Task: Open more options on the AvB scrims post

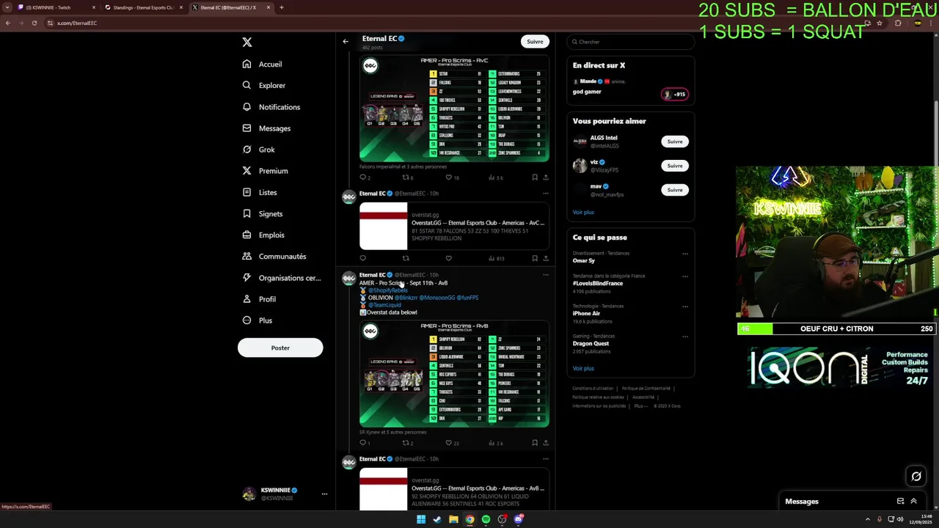Action: click(x=545, y=275)
